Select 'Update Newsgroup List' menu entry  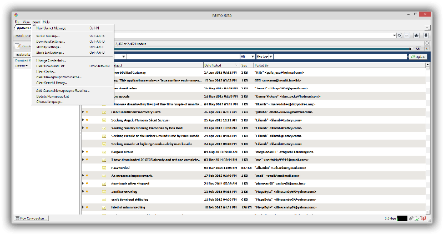73,96
